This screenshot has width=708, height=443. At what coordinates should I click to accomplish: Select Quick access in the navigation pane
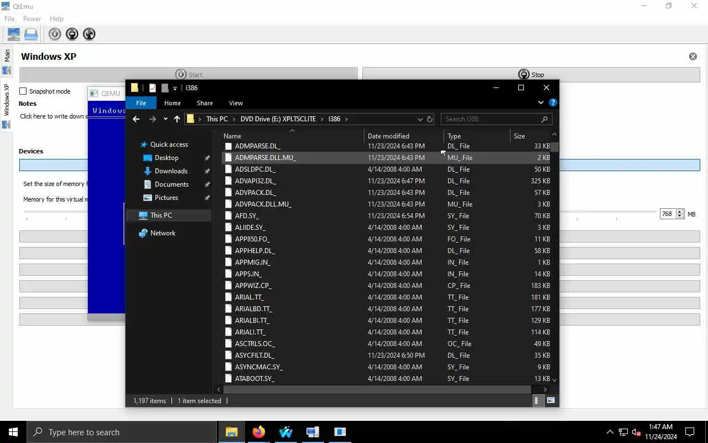[169, 145]
